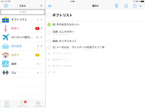Screen dimensions: 145x108
Task: Click the search field in sidebar
Action: tap(23, 12)
